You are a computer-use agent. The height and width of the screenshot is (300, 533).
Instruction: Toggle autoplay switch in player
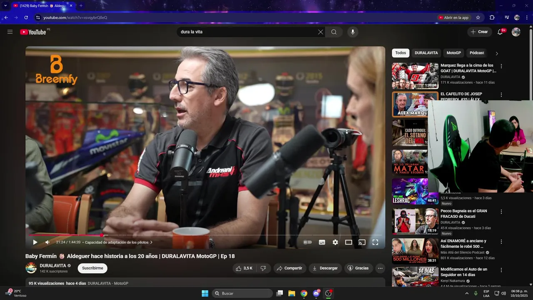[x=307, y=242]
